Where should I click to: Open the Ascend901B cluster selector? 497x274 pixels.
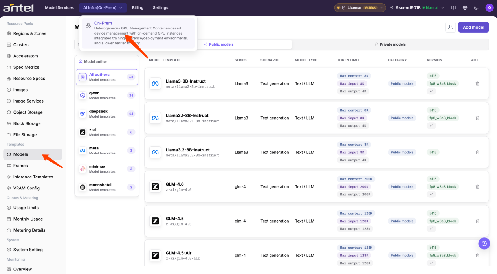417,7
